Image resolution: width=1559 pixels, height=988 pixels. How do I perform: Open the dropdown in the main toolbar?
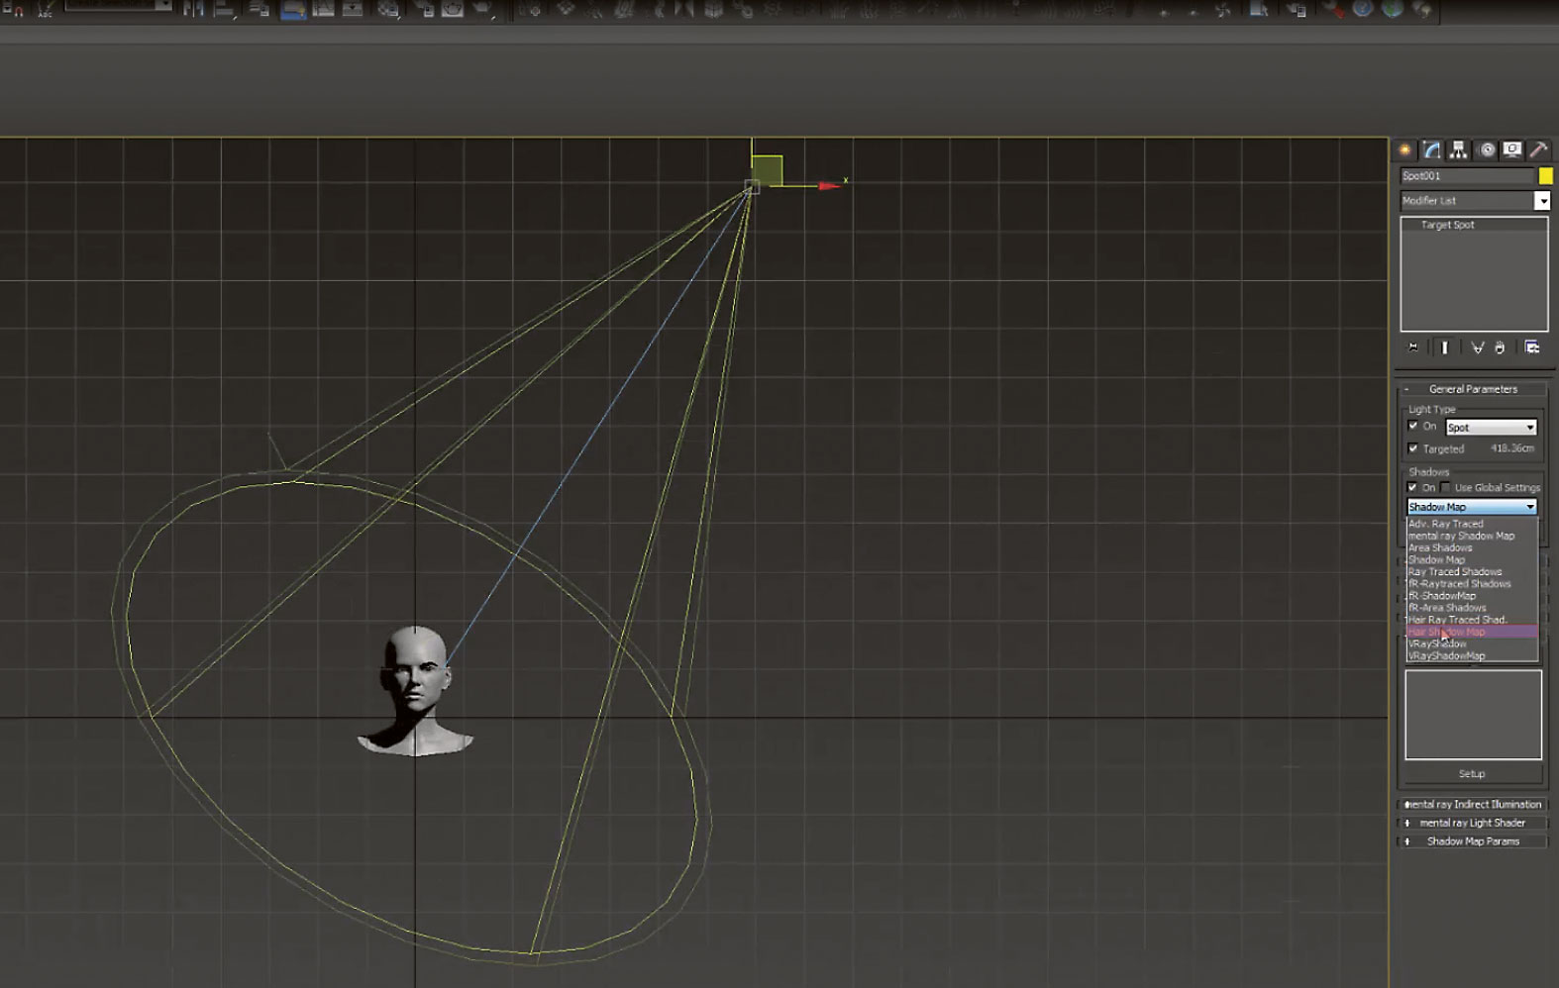pyautogui.click(x=119, y=5)
